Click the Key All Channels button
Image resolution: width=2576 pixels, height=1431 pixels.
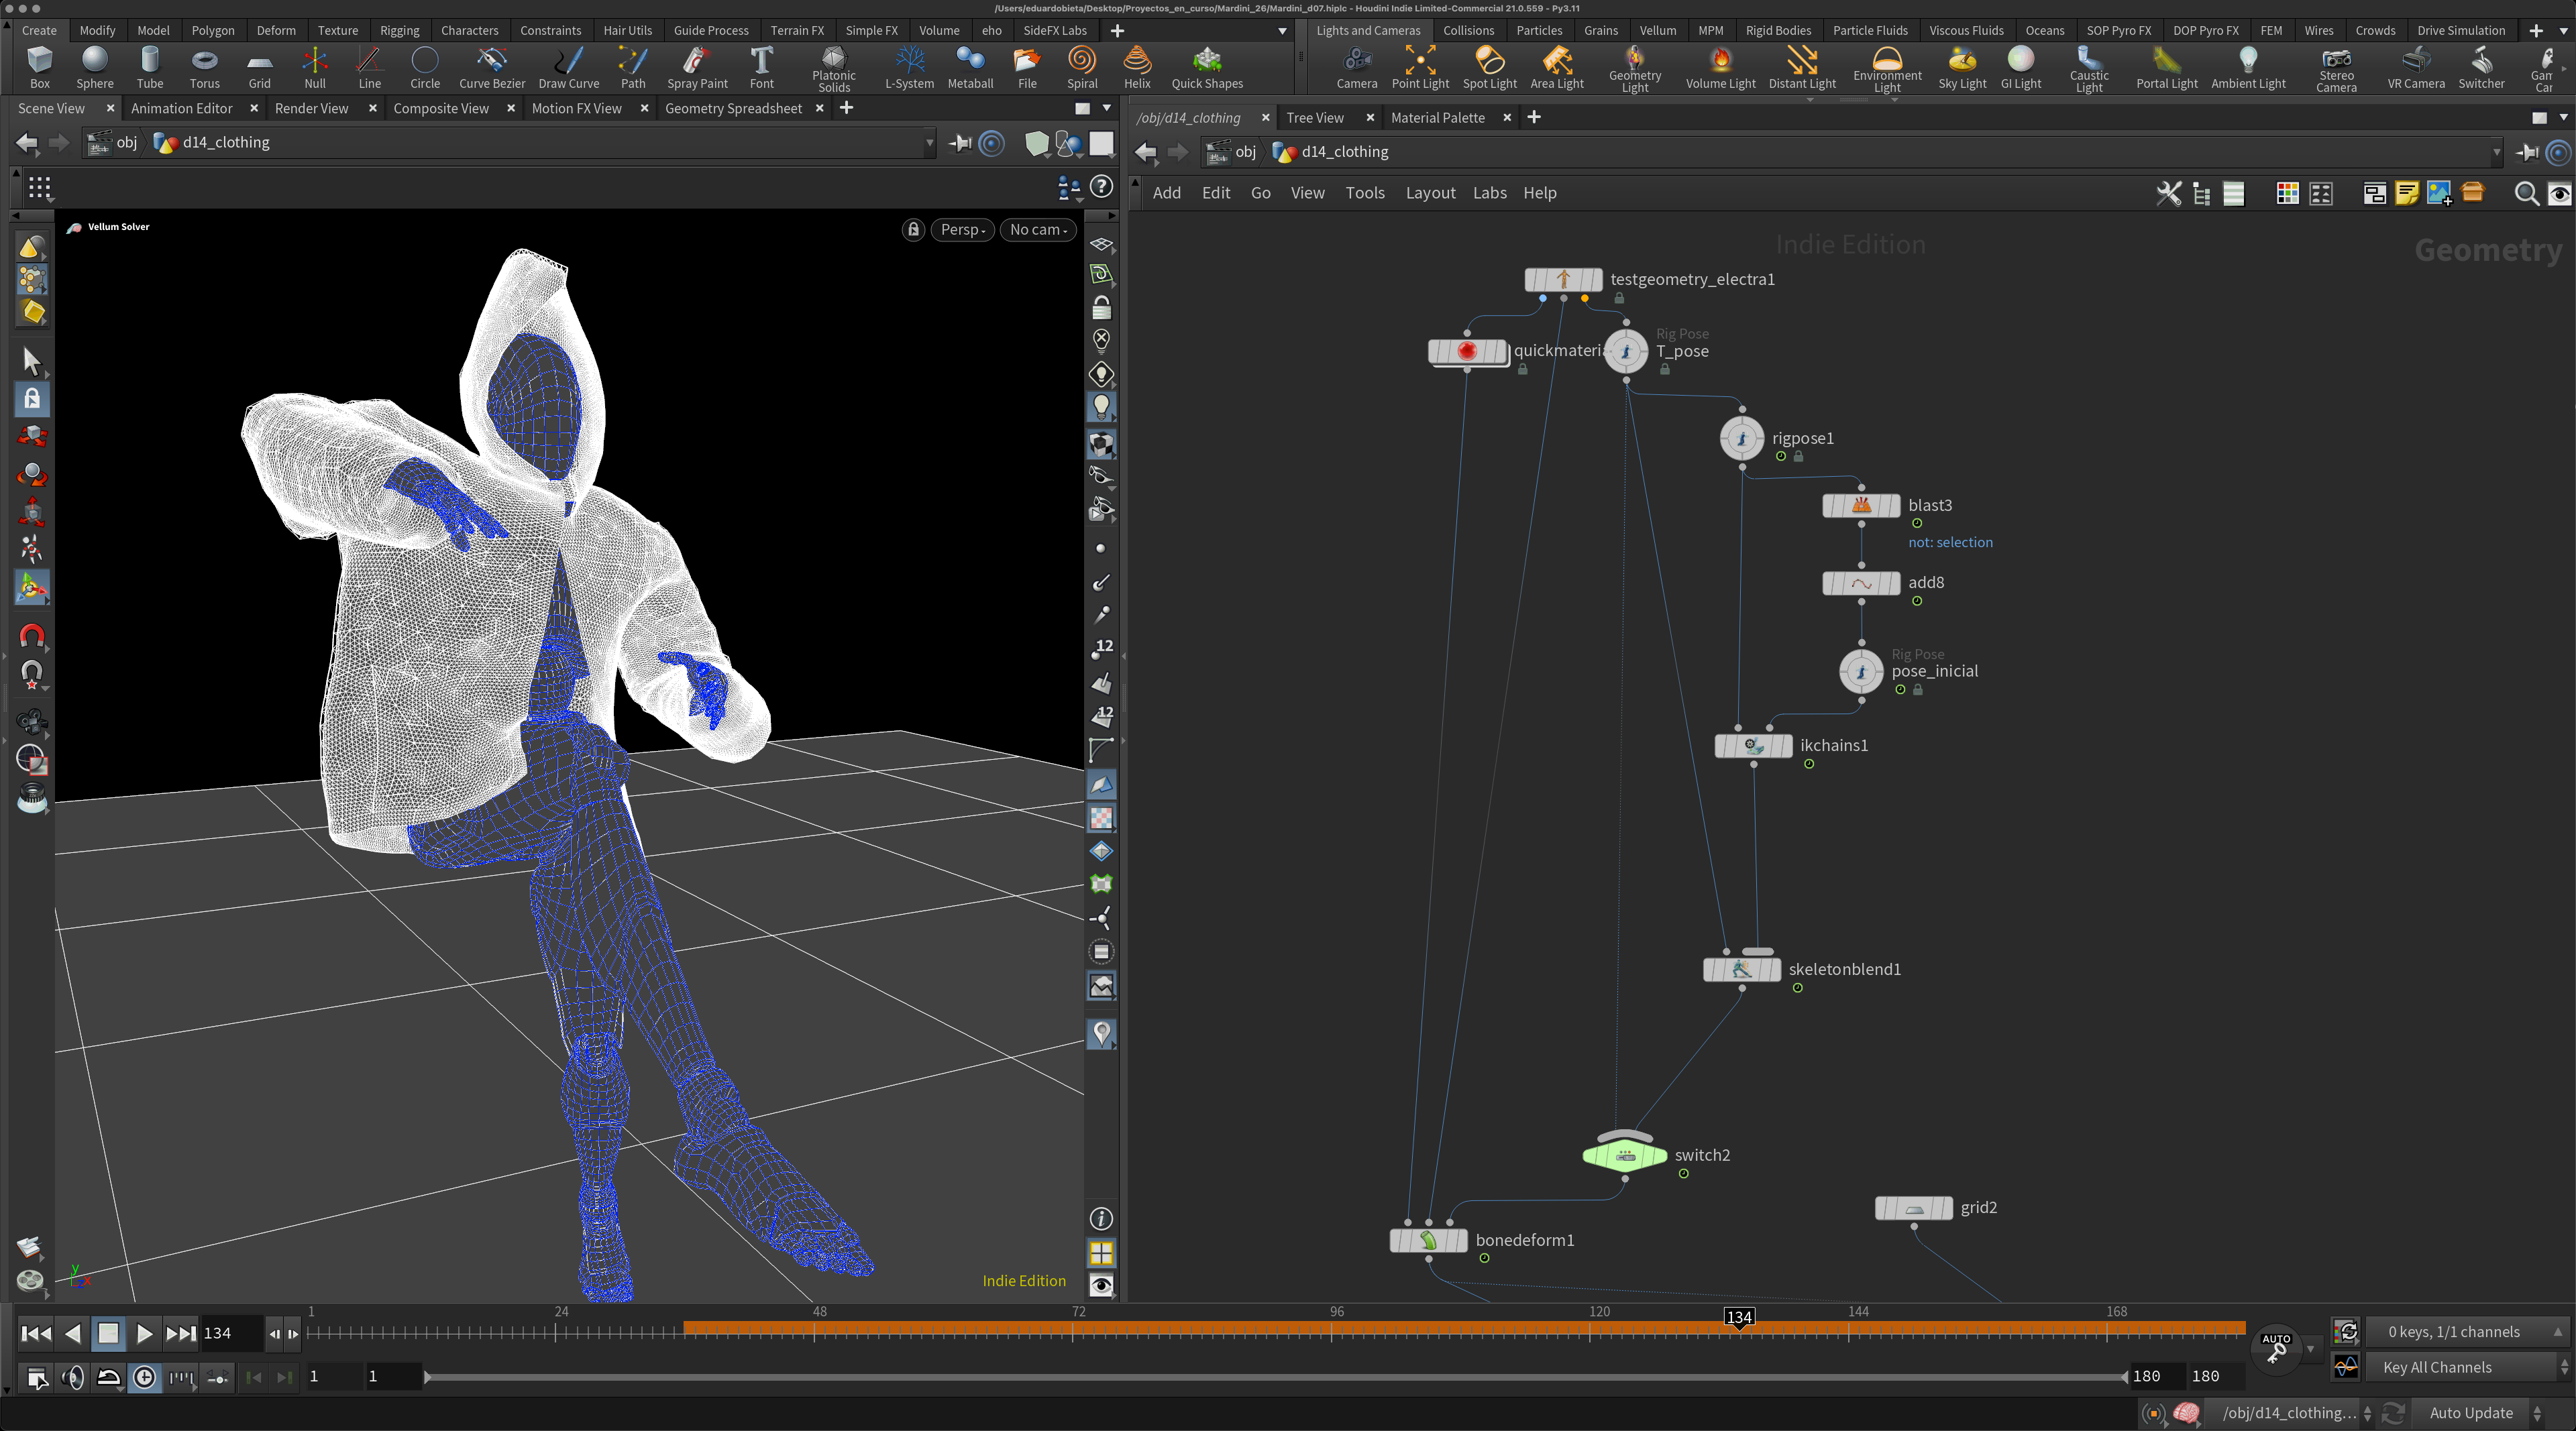pos(2437,1367)
